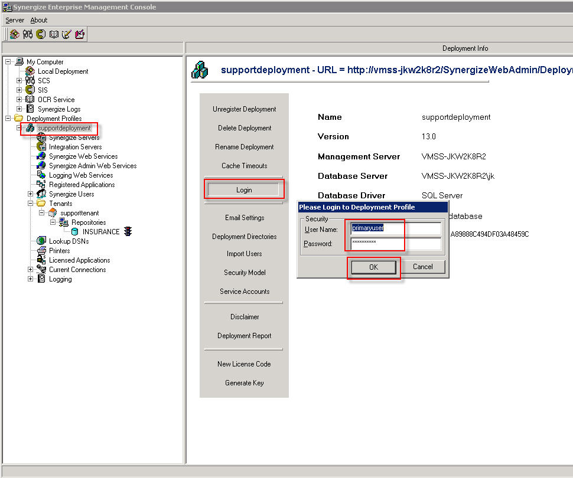Confirm the login dialog with OK

(x=373, y=267)
